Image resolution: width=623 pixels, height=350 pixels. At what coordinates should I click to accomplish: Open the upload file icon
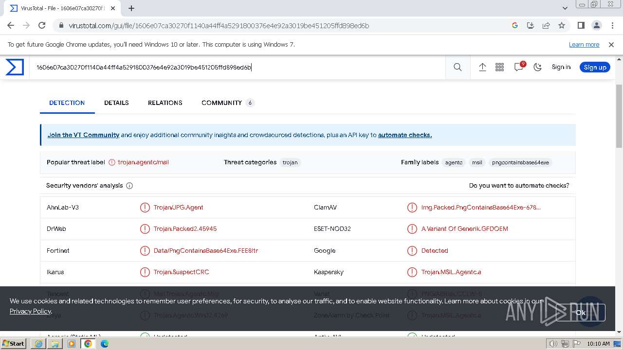coord(482,67)
